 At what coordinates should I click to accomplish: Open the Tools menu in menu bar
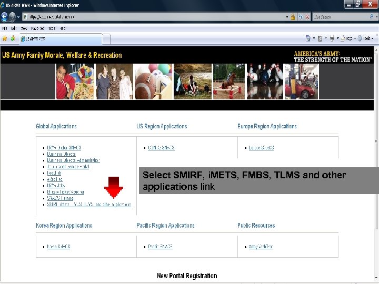click(52, 28)
